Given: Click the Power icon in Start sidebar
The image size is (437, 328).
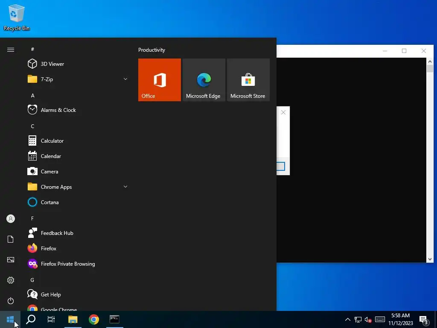Looking at the screenshot, I should (x=11, y=301).
